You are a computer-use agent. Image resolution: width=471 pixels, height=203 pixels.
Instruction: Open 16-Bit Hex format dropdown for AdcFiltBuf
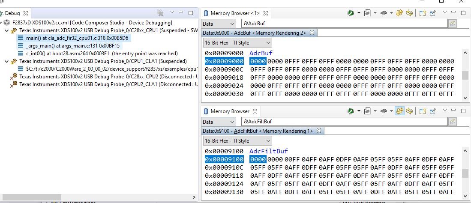[237, 140]
